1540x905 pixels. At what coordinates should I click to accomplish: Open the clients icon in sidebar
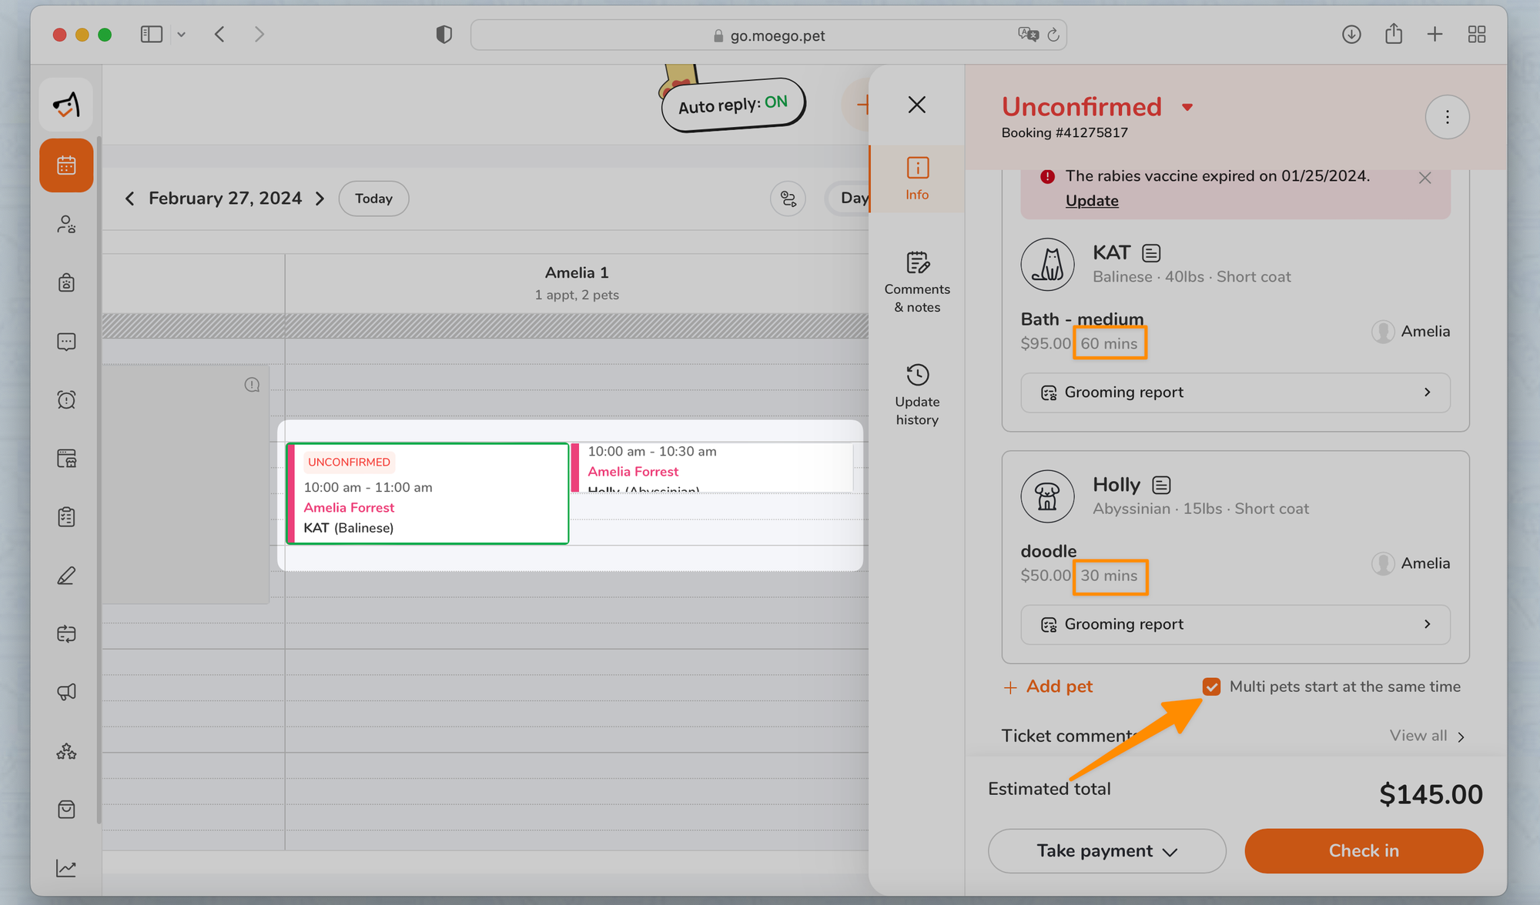[x=66, y=224]
